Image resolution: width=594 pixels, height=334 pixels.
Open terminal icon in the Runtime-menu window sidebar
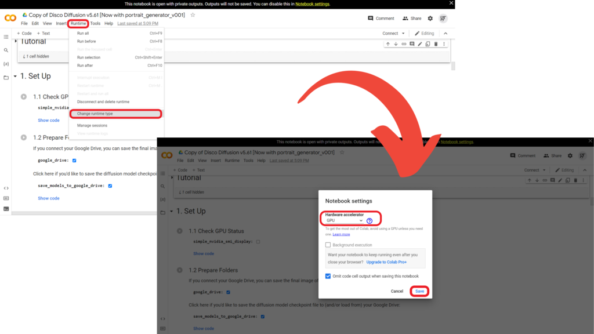(x=6, y=209)
